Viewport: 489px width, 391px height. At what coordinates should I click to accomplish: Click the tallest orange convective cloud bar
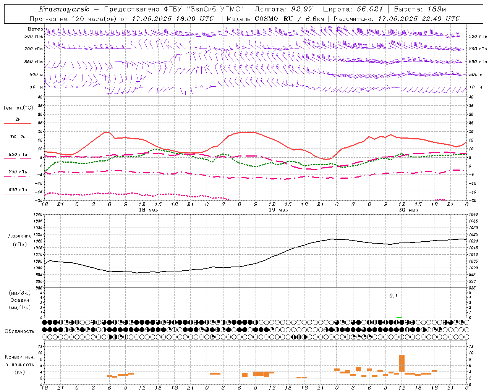point(402,364)
